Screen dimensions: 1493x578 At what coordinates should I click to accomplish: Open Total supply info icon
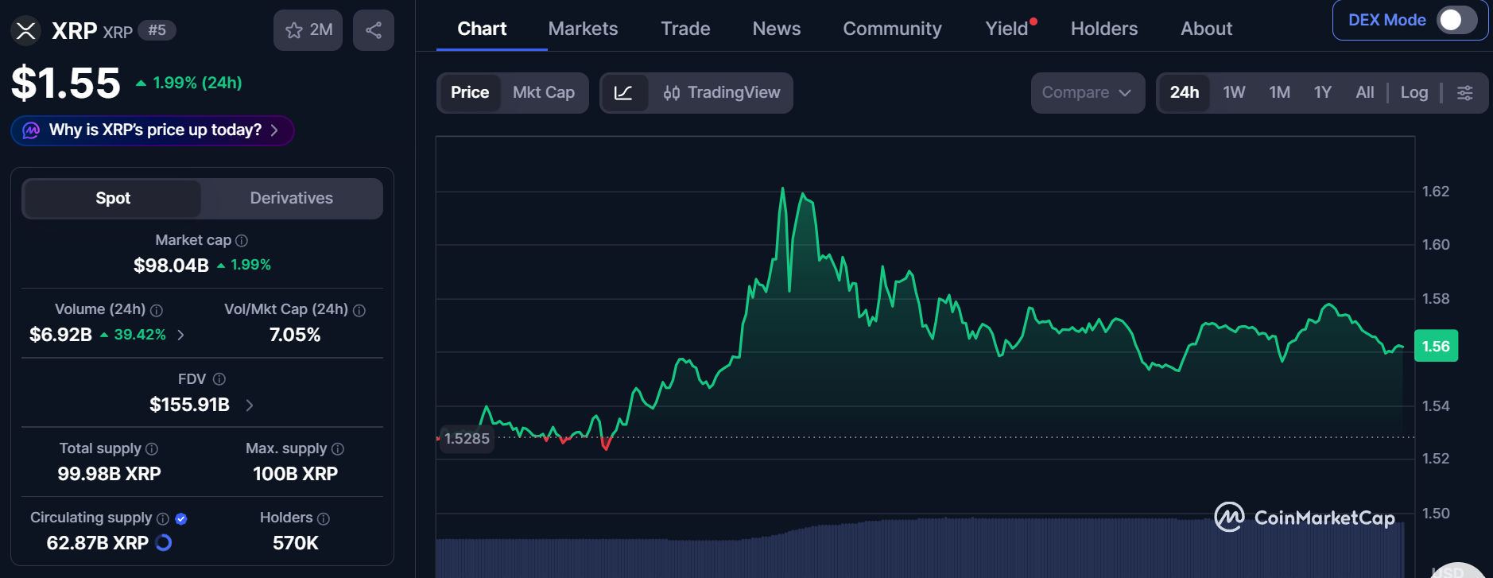[152, 449]
